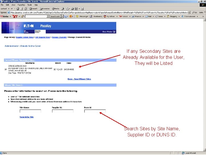
Task: Switch to the Supplier Select tab
Action: point(40,32)
